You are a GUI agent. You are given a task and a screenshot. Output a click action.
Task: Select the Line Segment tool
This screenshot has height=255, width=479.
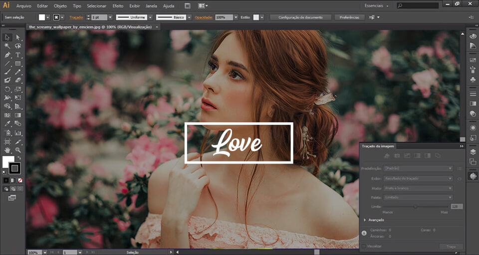(x=7, y=63)
